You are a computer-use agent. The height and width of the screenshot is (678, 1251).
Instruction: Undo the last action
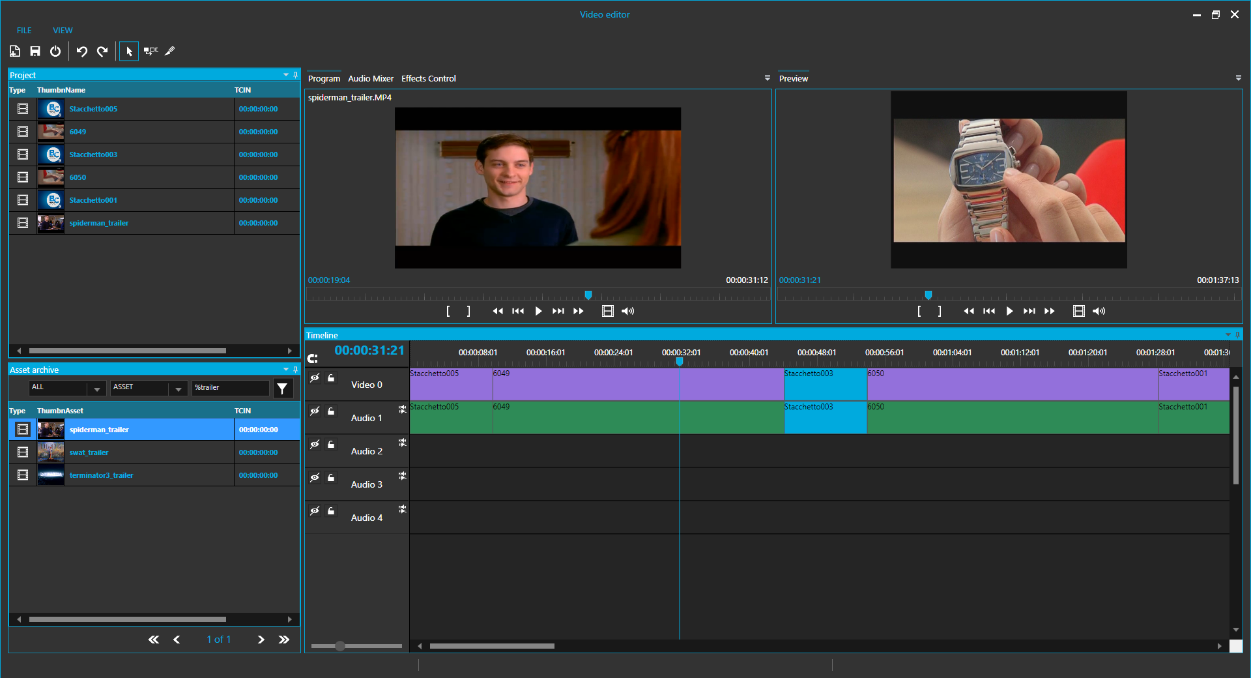[x=81, y=51]
